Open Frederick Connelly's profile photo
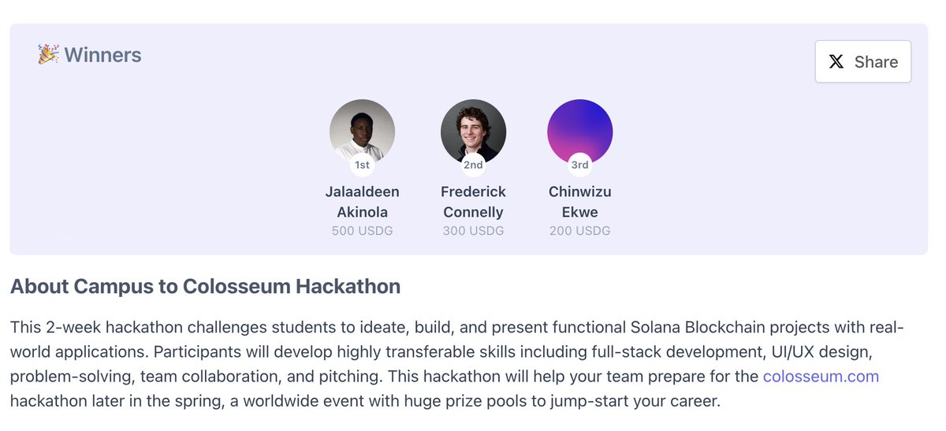This screenshot has width=946, height=431. (x=473, y=132)
